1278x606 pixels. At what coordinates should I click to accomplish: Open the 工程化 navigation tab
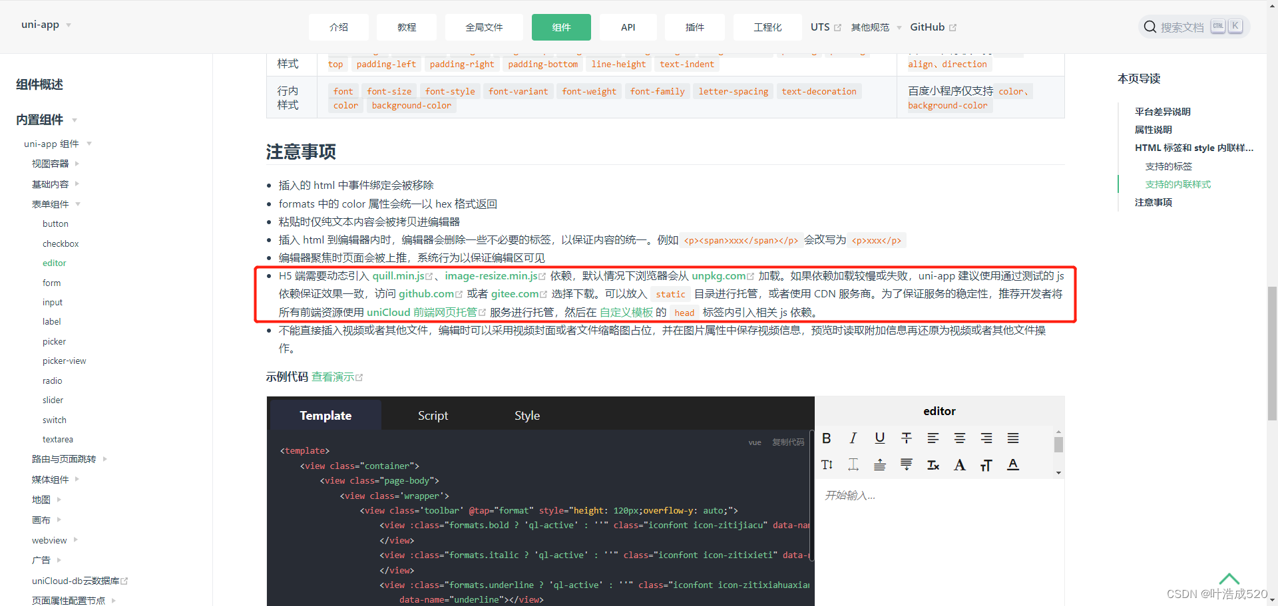coord(767,27)
